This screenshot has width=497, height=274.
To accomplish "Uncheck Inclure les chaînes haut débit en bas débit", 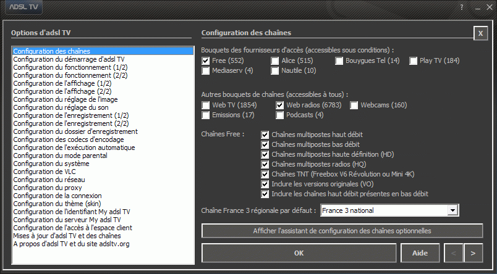I will pyautogui.click(x=265, y=194).
